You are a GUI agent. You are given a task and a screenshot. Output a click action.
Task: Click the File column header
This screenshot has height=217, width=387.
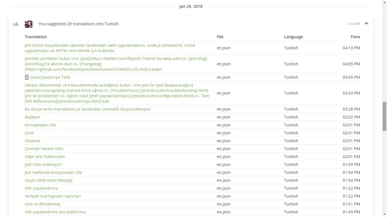click(220, 37)
